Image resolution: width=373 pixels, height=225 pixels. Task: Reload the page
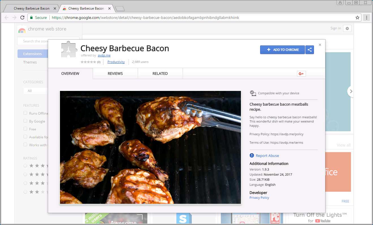click(22, 17)
